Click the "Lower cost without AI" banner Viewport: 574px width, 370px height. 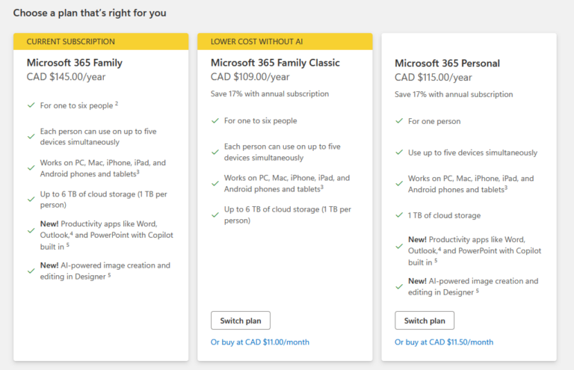(285, 42)
